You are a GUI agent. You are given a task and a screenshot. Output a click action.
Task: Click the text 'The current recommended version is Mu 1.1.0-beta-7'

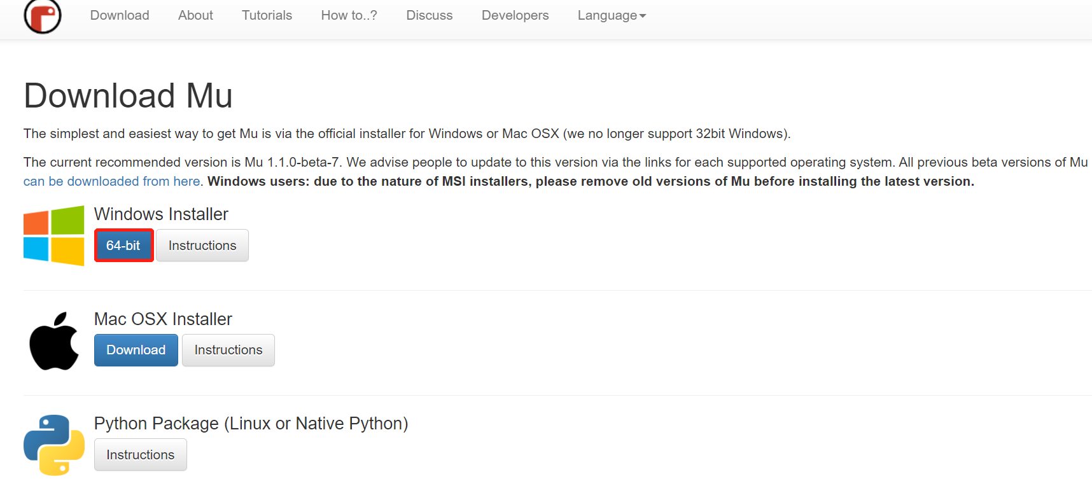[181, 162]
